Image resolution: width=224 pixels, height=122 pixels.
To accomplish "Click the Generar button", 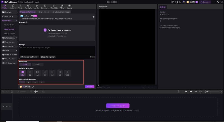I will [x=90, y=87].
